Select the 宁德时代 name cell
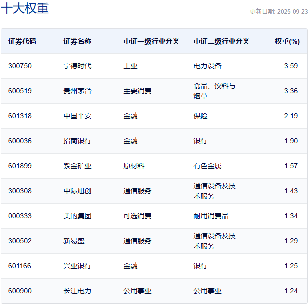Viewport: 308px width, 306px height. tap(77, 66)
